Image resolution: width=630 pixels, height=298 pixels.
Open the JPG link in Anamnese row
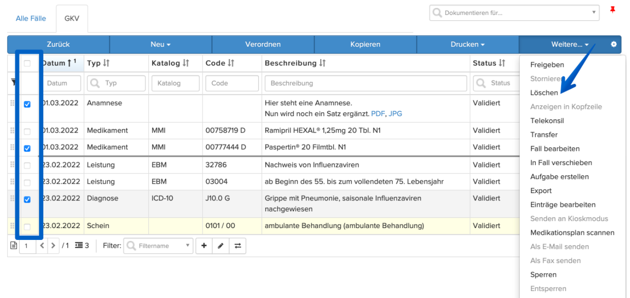point(395,113)
